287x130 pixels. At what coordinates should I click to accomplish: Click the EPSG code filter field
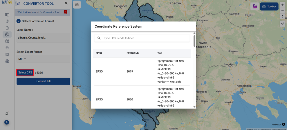pos(142,38)
